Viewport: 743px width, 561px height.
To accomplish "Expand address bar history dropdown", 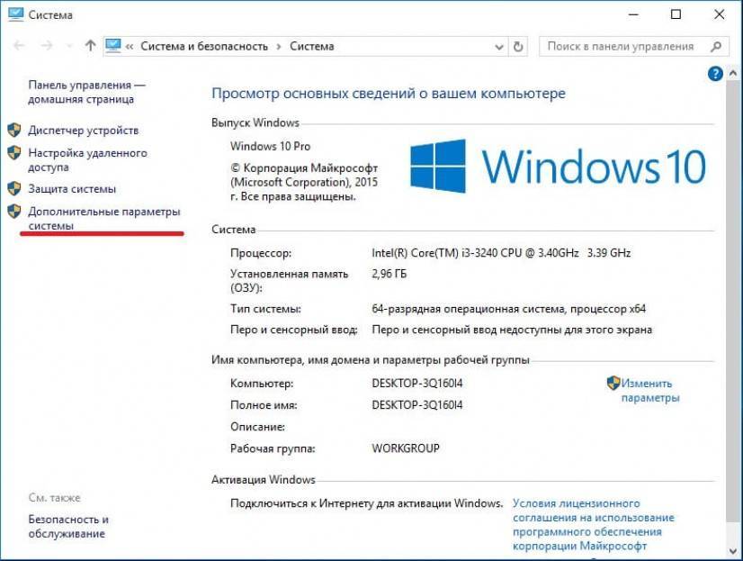I will point(498,47).
